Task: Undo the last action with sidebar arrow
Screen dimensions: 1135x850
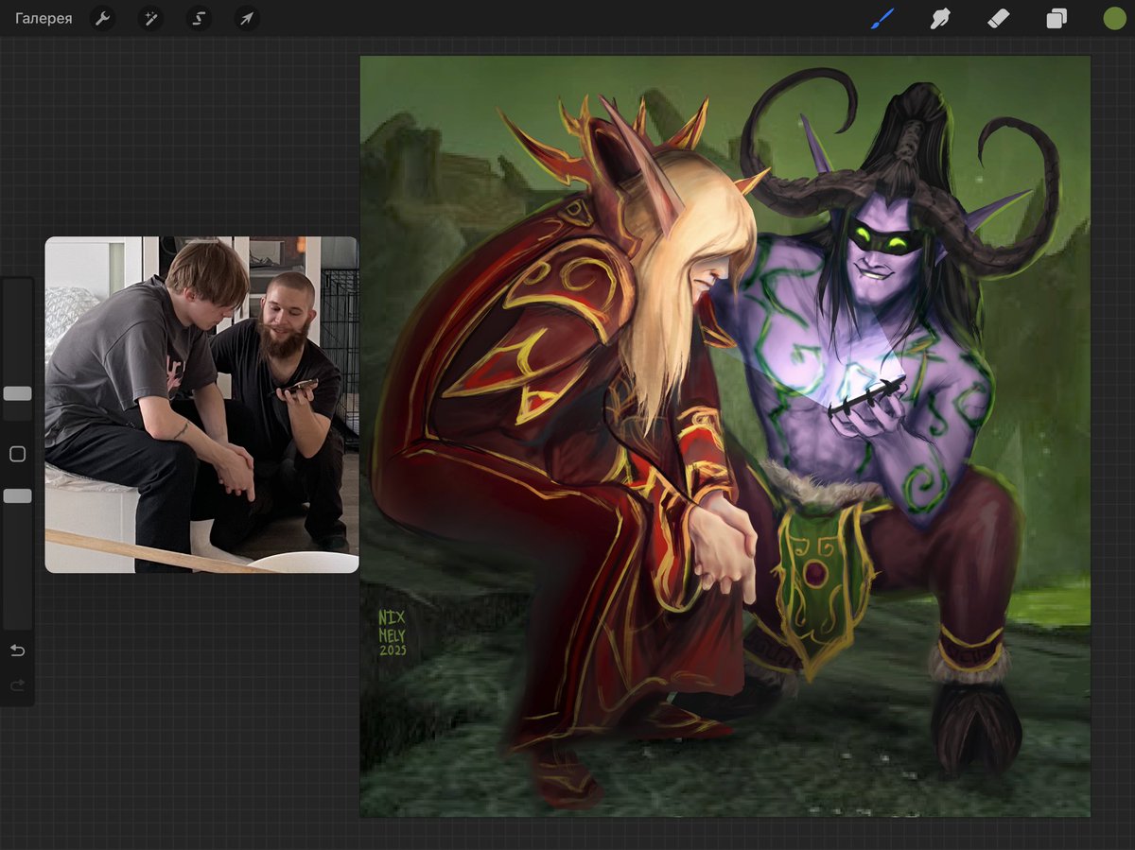Action: coord(17,651)
